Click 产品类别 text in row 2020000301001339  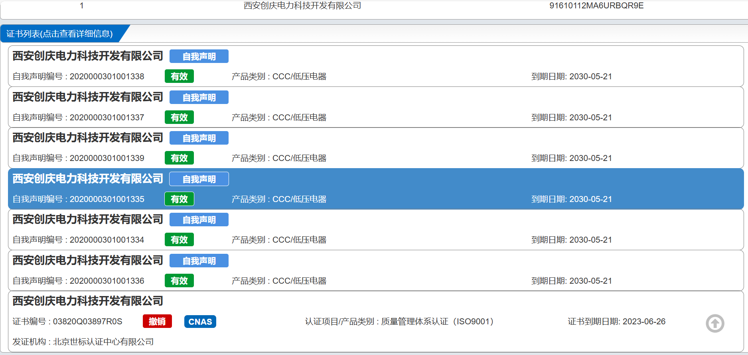pos(279,158)
